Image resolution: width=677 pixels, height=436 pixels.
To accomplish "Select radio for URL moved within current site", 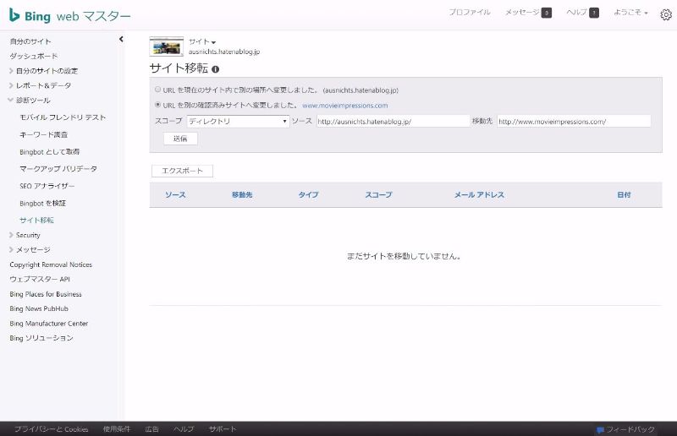I will (x=158, y=90).
